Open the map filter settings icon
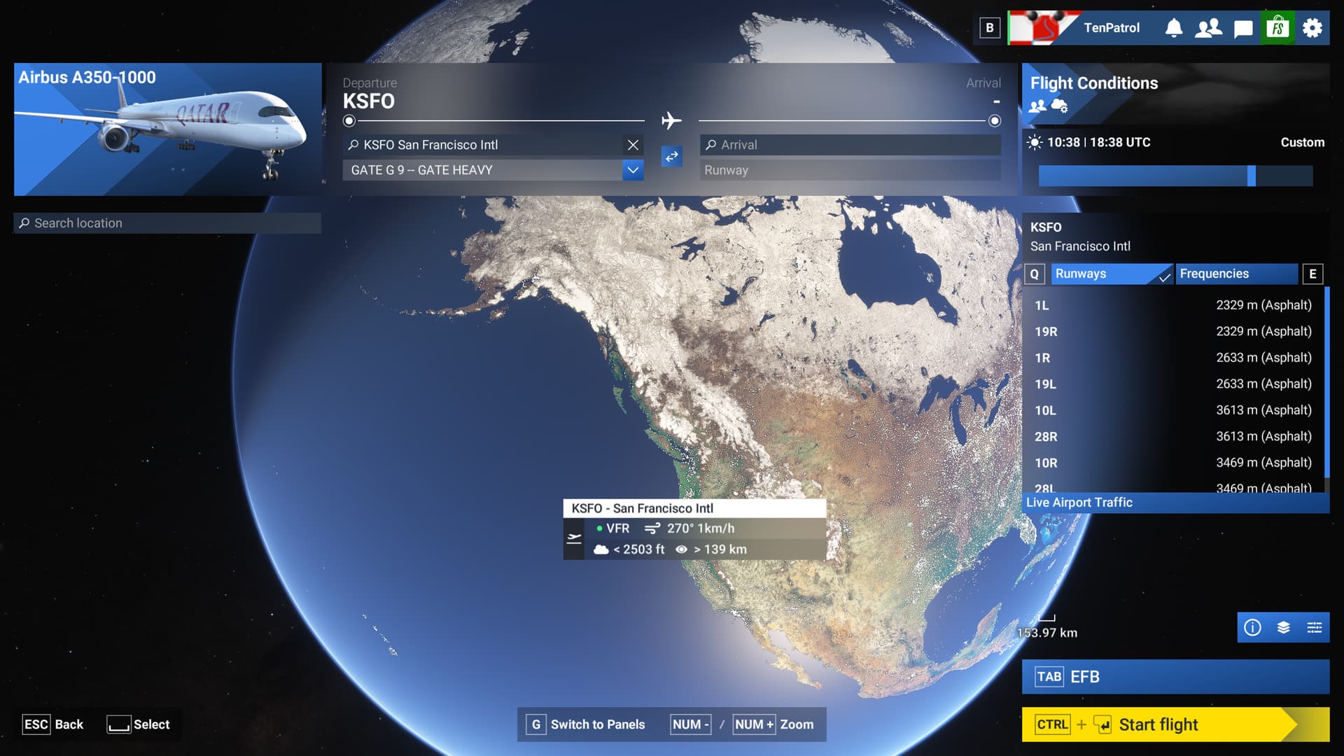 (x=1315, y=627)
